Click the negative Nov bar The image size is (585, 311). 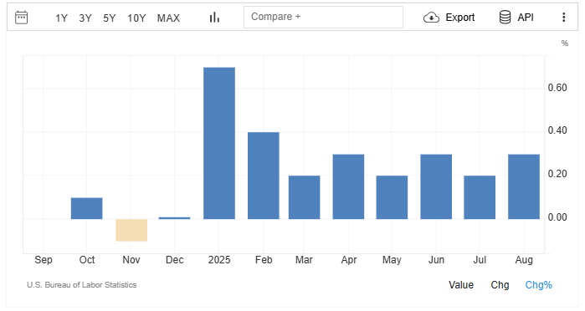(131, 230)
